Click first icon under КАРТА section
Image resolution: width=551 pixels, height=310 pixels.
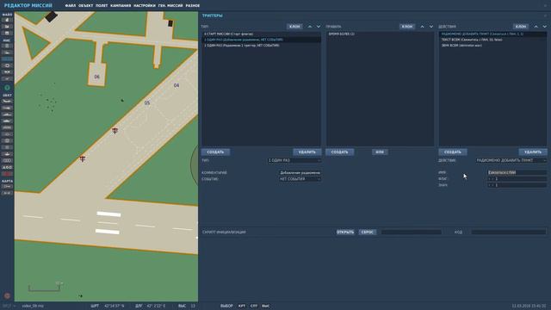pos(7,186)
